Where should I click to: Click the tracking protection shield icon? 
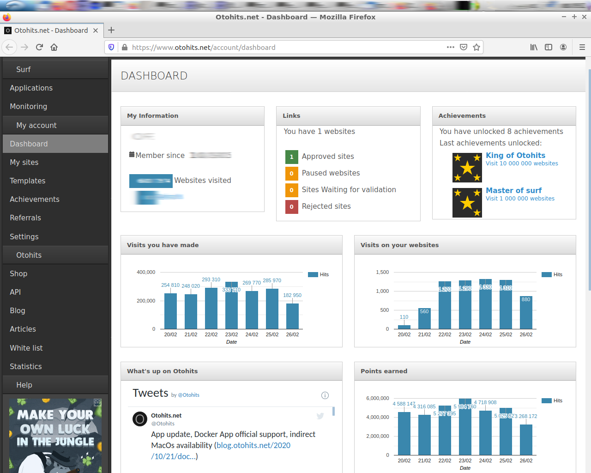[x=111, y=47]
